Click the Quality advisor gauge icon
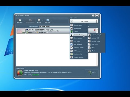 tap(20, 73)
